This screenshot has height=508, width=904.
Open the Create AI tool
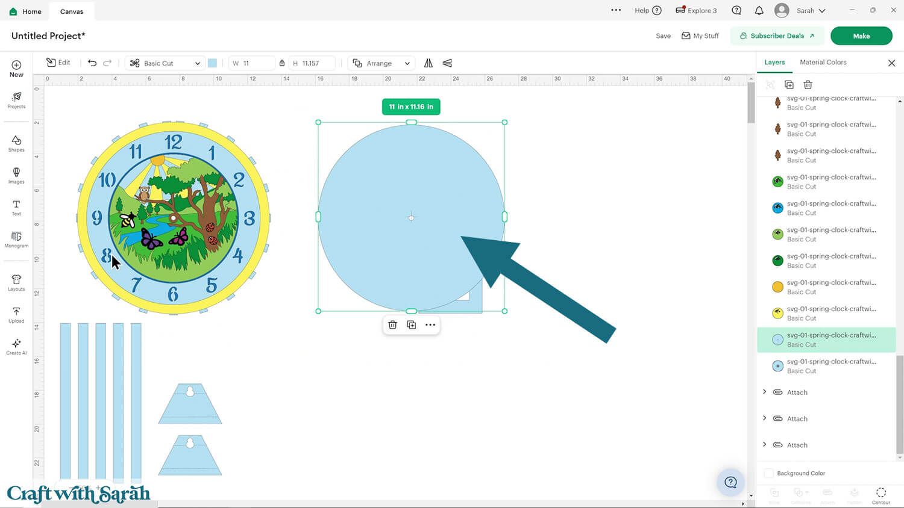16,347
